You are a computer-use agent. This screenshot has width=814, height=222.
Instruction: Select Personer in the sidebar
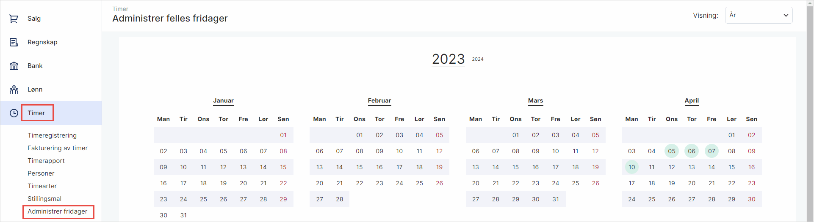(x=41, y=173)
